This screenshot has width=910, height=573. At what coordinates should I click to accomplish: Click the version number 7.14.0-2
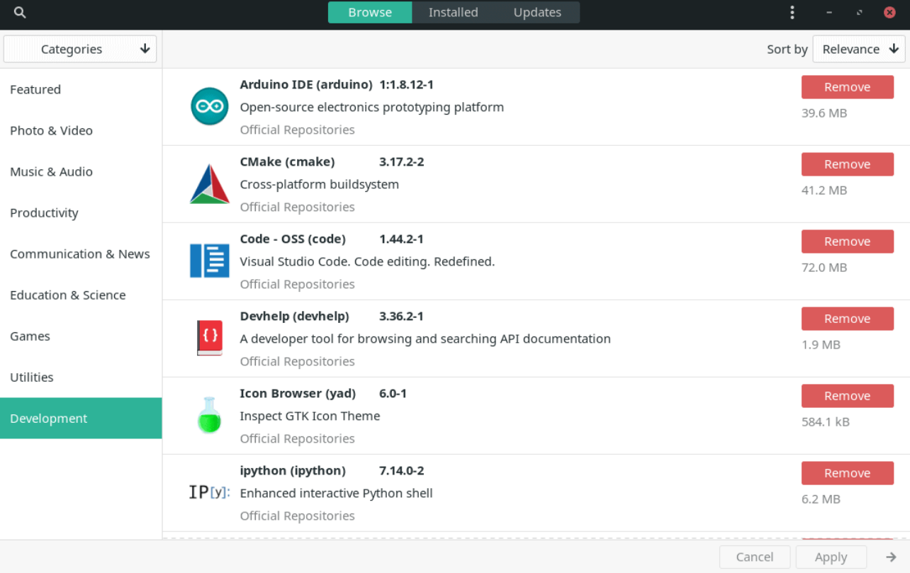[401, 470]
